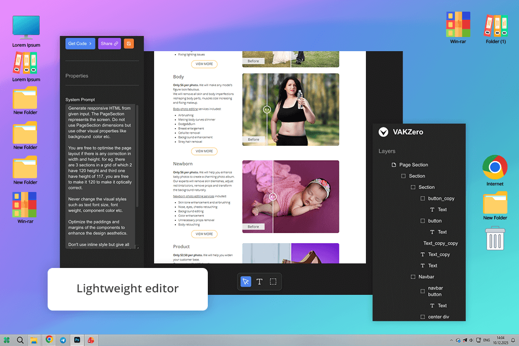Open the Start menu clover icon
519x346 pixels.
click(x=7, y=340)
